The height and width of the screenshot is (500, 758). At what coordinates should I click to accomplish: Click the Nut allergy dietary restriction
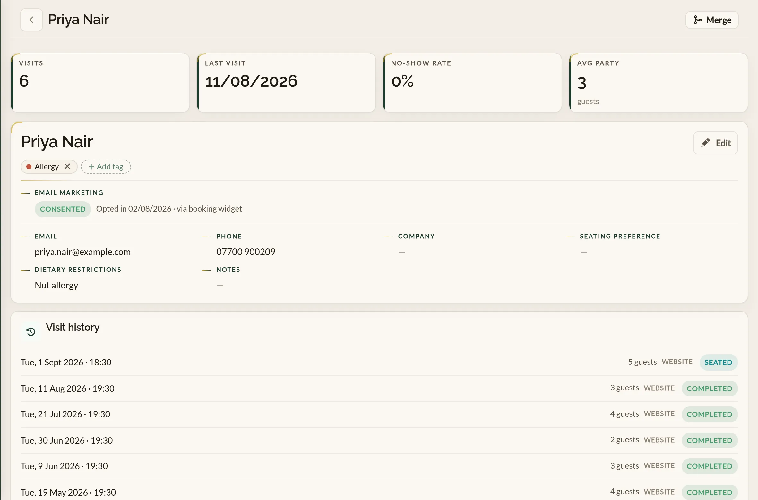56,285
